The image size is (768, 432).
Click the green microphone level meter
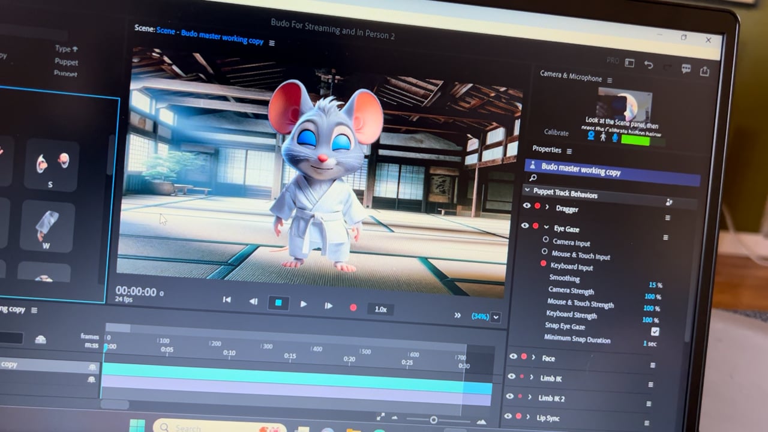[635, 141]
